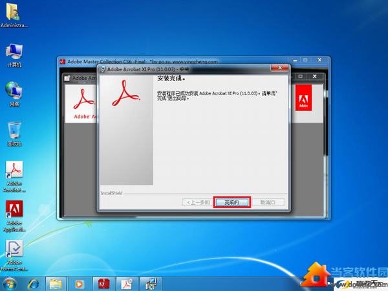Open the Adobe Application Manager desktop shortcut
This screenshot has width=388, height=291.
tap(14, 216)
